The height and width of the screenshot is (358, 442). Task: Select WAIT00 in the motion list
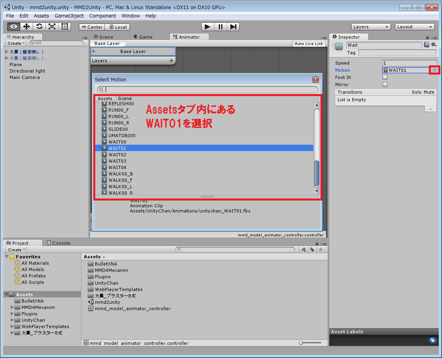[204, 142]
